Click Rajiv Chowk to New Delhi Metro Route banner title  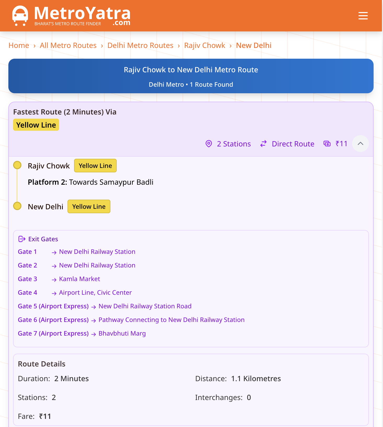tap(191, 70)
